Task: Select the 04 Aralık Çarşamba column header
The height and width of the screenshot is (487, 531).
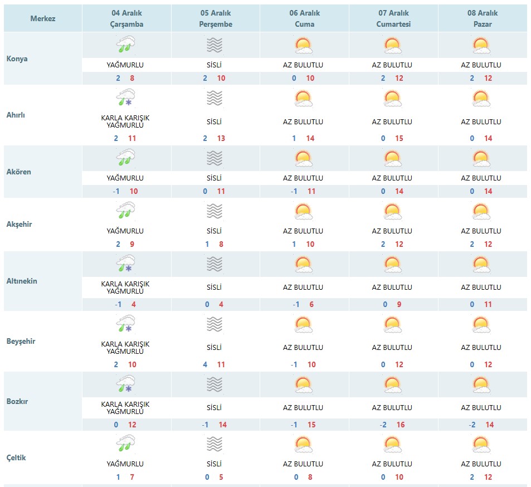Action: click(x=126, y=18)
